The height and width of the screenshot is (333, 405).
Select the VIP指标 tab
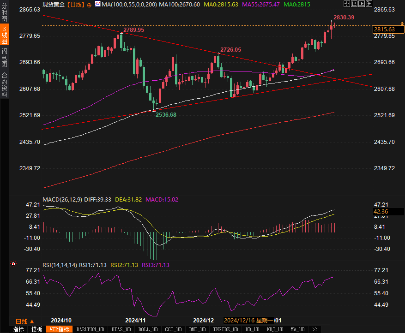click(60, 329)
